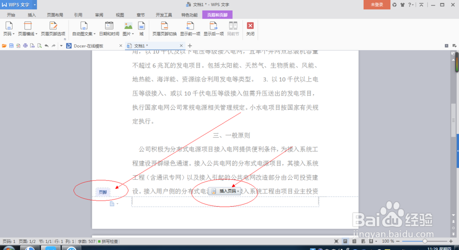Toggle eye protection mode icon in status bar
The image size is (459, 250).
pos(371,241)
